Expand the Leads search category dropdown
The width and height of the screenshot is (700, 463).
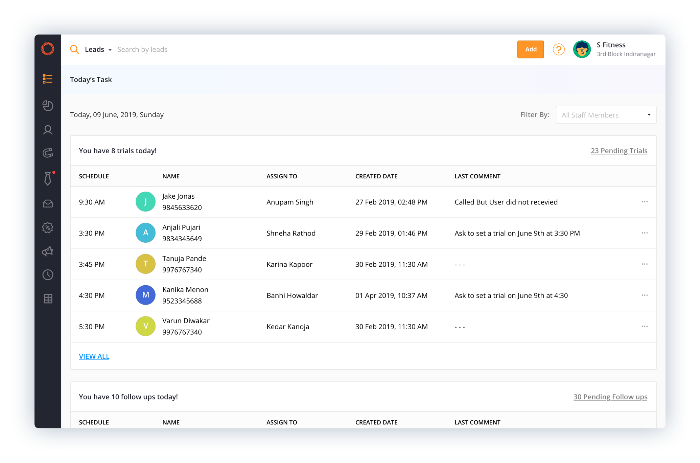tap(98, 49)
